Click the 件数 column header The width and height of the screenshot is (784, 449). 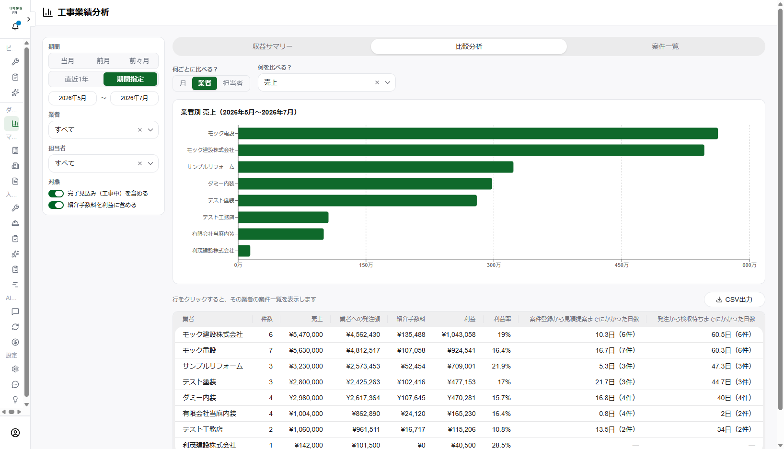(x=266, y=319)
